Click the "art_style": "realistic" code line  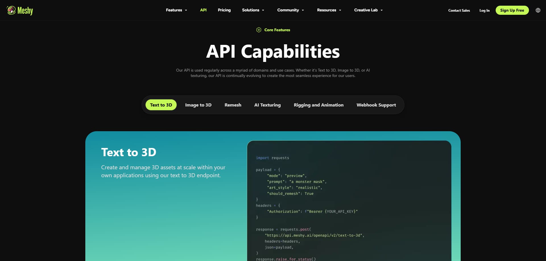(295, 188)
